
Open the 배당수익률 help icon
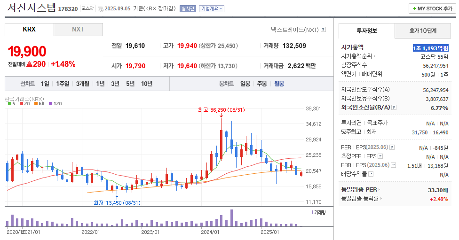[x=371, y=174]
